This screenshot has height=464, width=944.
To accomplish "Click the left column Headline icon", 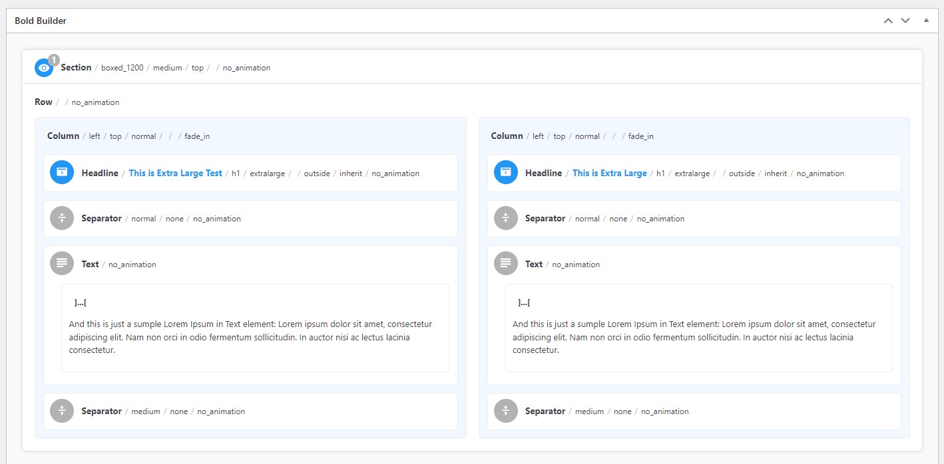I will pos(62,172).
